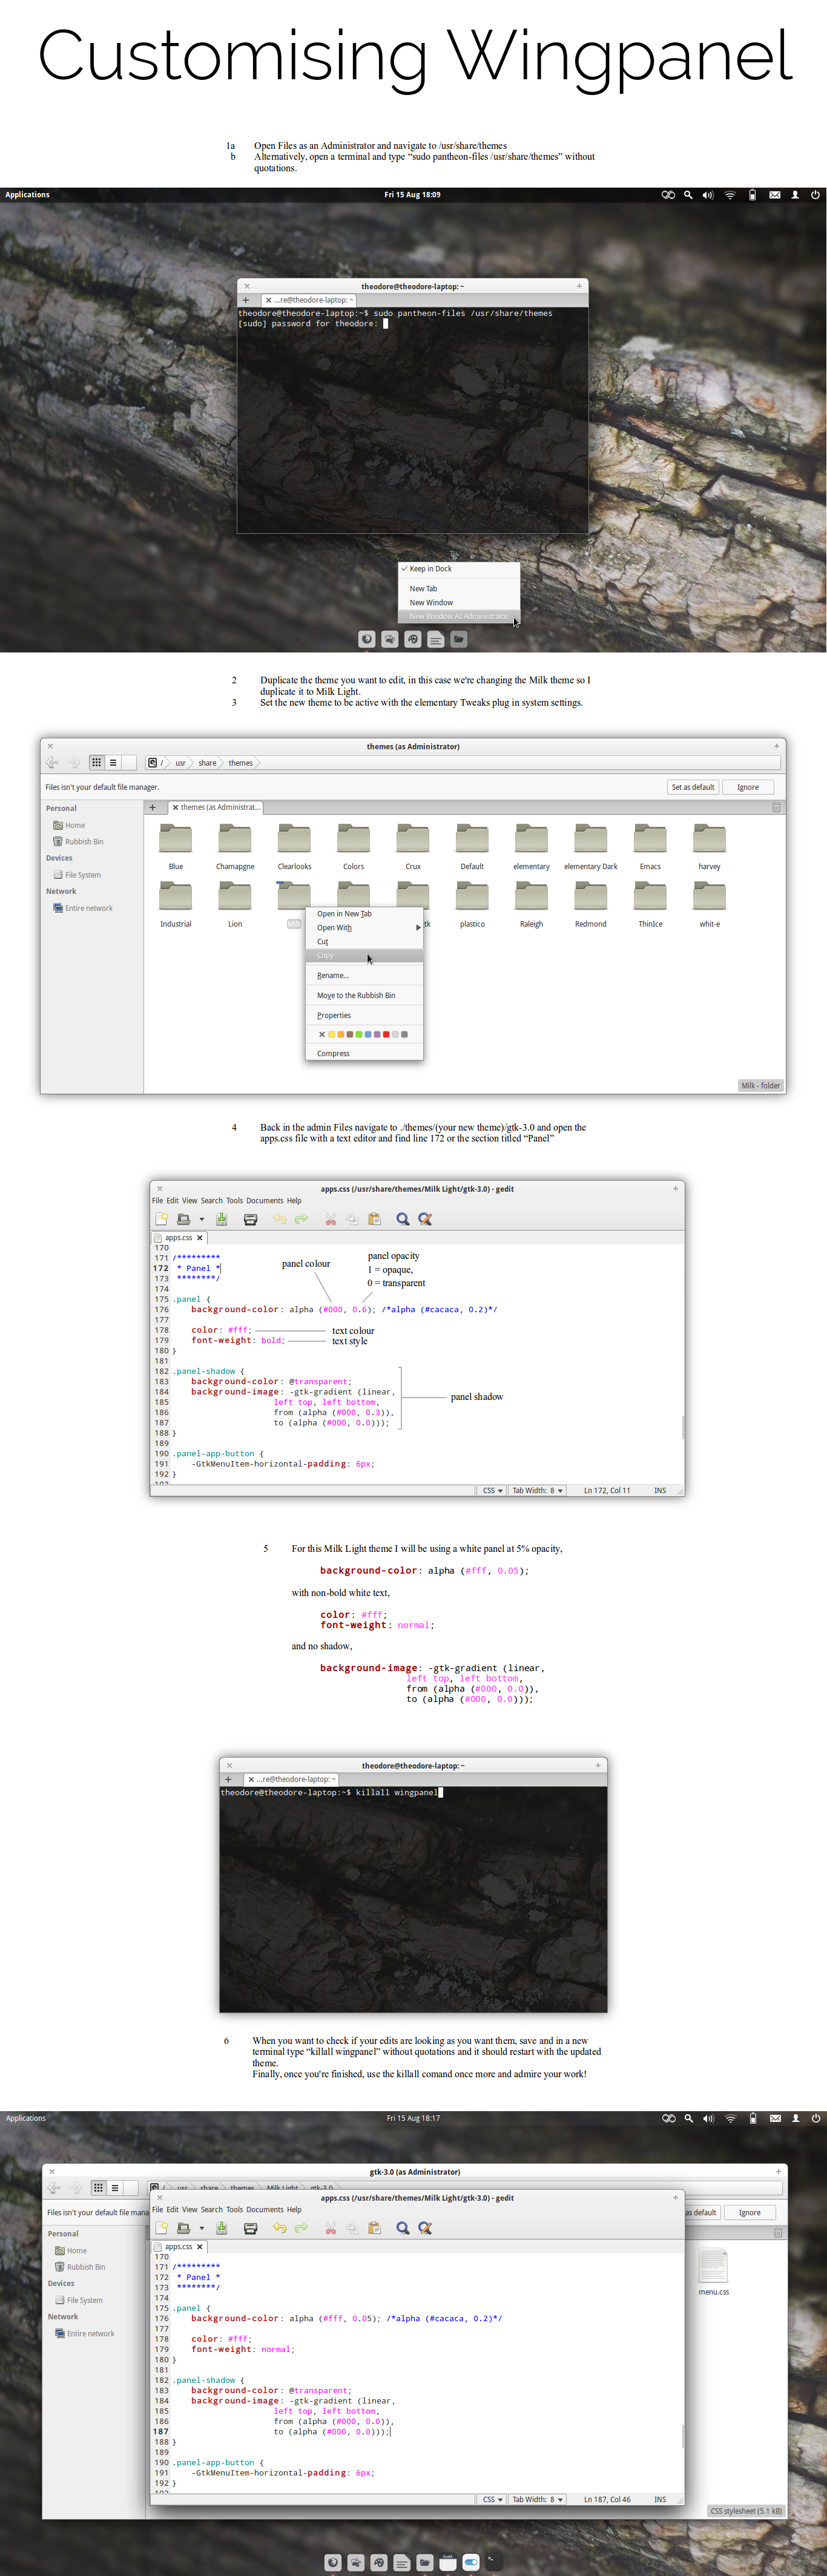Click Ignore button in gtk-3.0 Files window
The width and height of the screenshot is (827, 2576).
[x=750, y=2213]
